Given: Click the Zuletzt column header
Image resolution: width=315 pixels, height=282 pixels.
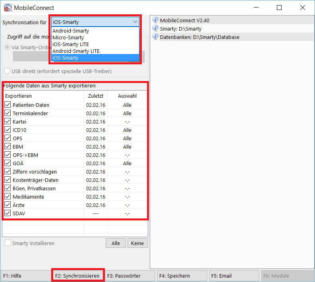Looking at the screenshot, I should coord(96,96).
